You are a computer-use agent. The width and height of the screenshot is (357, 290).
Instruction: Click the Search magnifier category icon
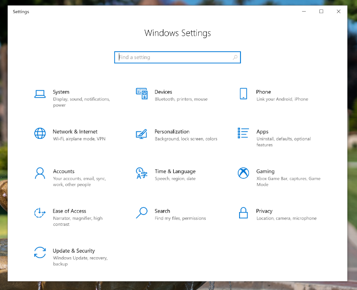(141, 213)
